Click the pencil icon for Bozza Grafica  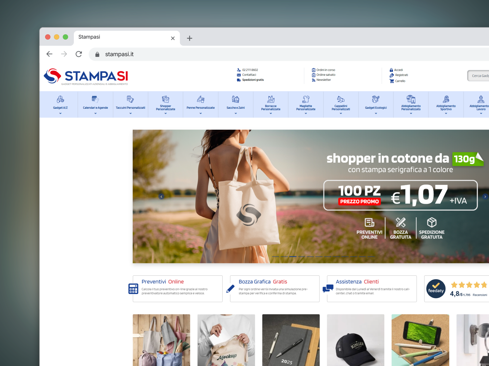click(x=230, y=289)
